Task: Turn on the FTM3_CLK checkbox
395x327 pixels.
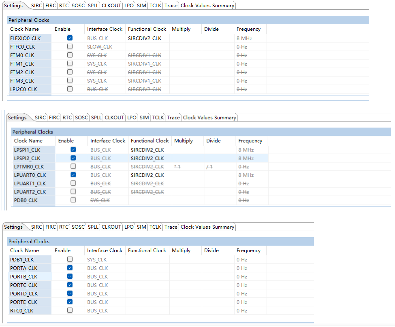Action: (x=70, y=81)
